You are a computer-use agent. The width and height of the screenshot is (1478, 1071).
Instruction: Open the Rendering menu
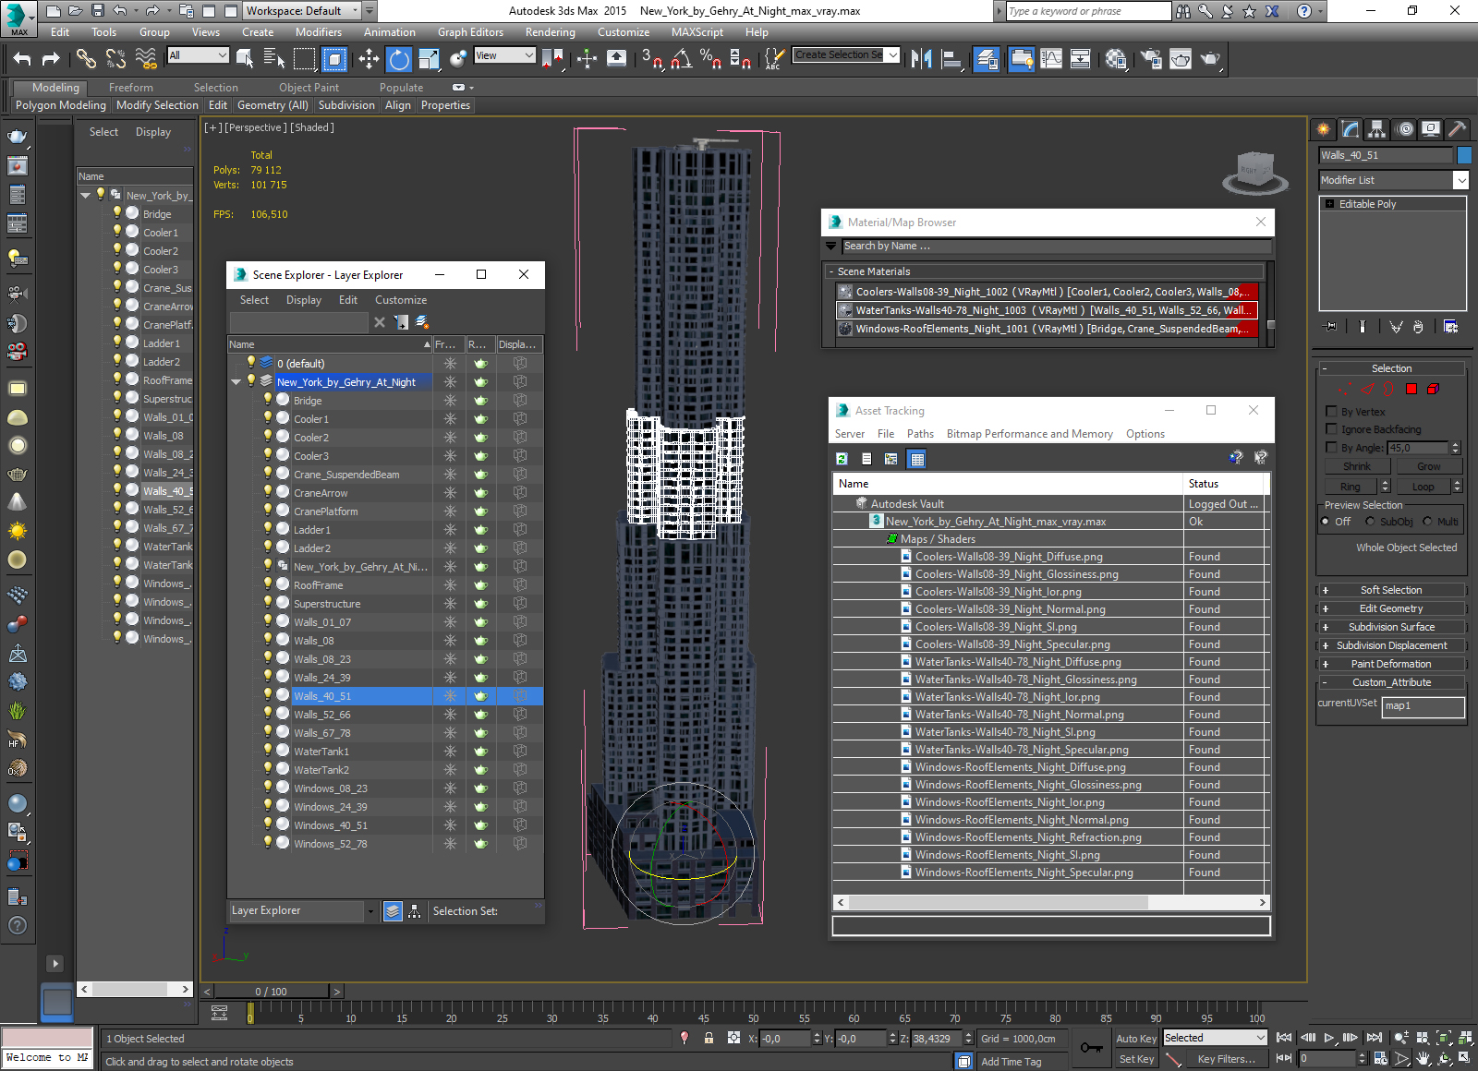550,32
